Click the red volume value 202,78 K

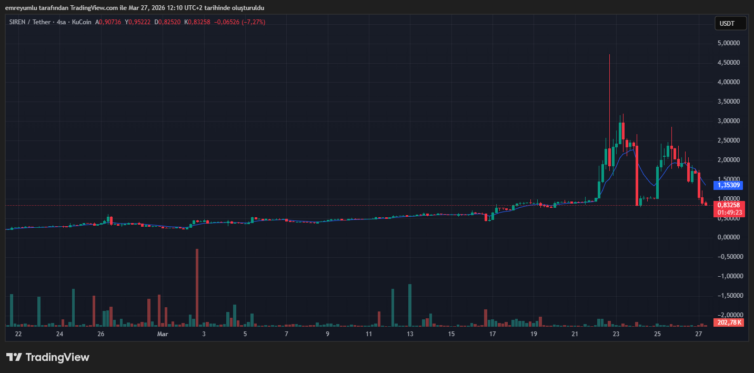tap(728, 322)
